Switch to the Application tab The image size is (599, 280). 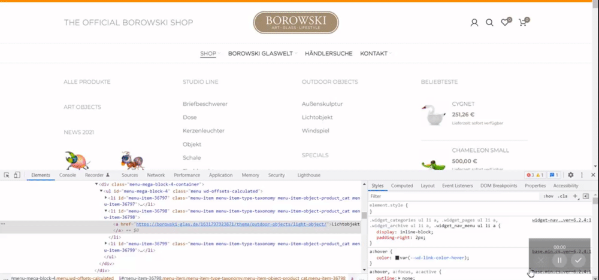pos(221,175)
